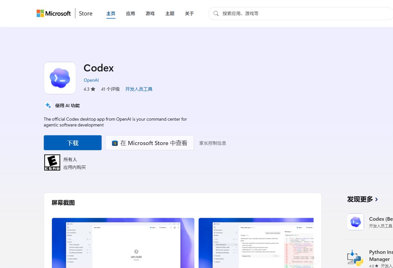Click the Codex app title
Viewport: 393px width, 268px height.
pyautogui.click(x=99, y=68)
